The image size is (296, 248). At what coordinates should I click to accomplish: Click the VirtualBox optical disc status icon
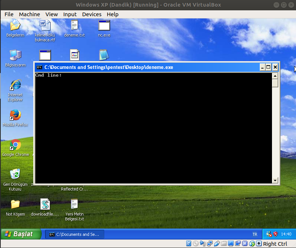coord(195,244)
